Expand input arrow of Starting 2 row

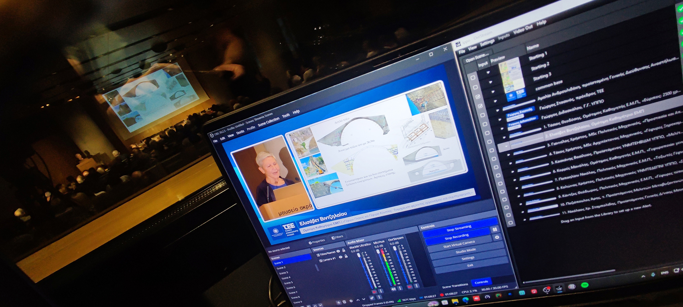pos(491,82)
